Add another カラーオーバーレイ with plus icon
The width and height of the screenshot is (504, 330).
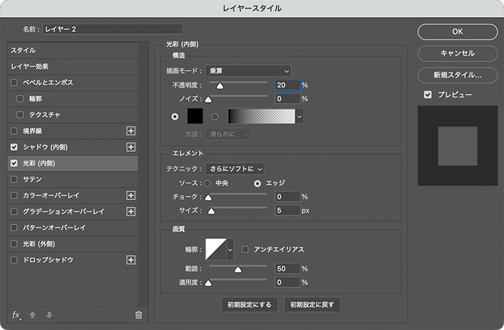131,195
